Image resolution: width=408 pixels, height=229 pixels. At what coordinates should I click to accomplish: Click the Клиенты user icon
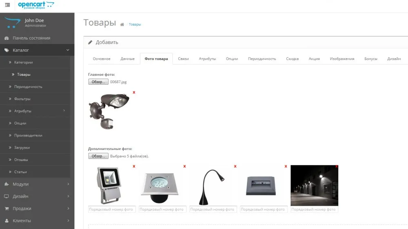(x=7, y=221)
